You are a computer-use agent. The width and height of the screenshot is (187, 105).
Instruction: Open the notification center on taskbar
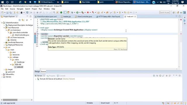182,2
